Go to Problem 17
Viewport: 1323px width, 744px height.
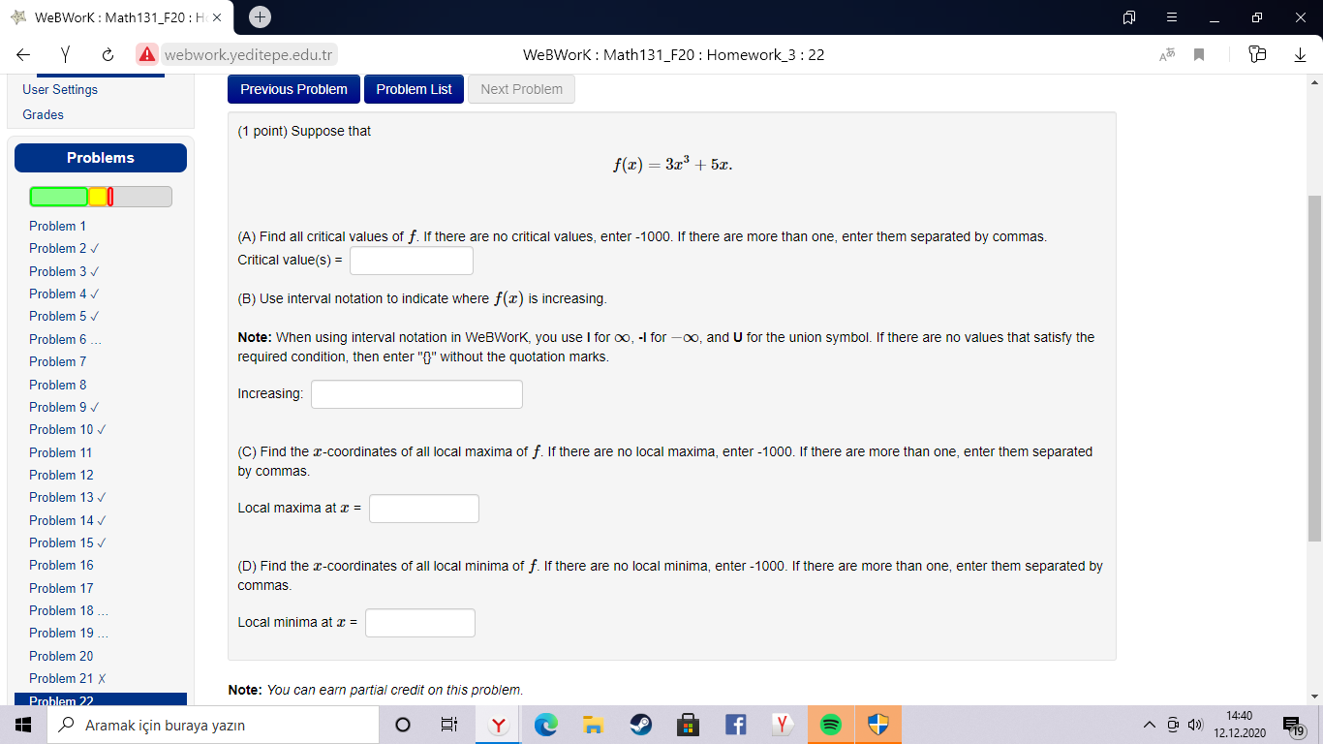point(61,588)
